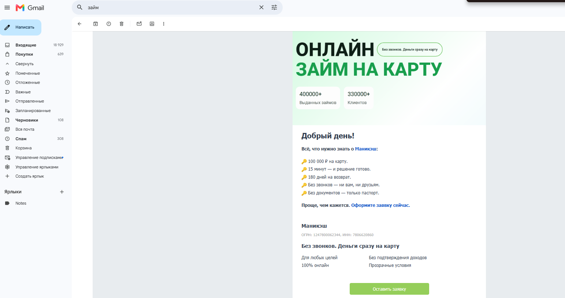Viewport: 565px width, 298px height.
Task: Mark the email as unread
Action: pos(139,24)
